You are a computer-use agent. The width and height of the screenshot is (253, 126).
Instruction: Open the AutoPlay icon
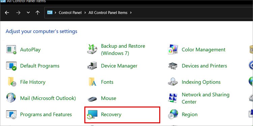pyautogui.click(x=11, y=50)
